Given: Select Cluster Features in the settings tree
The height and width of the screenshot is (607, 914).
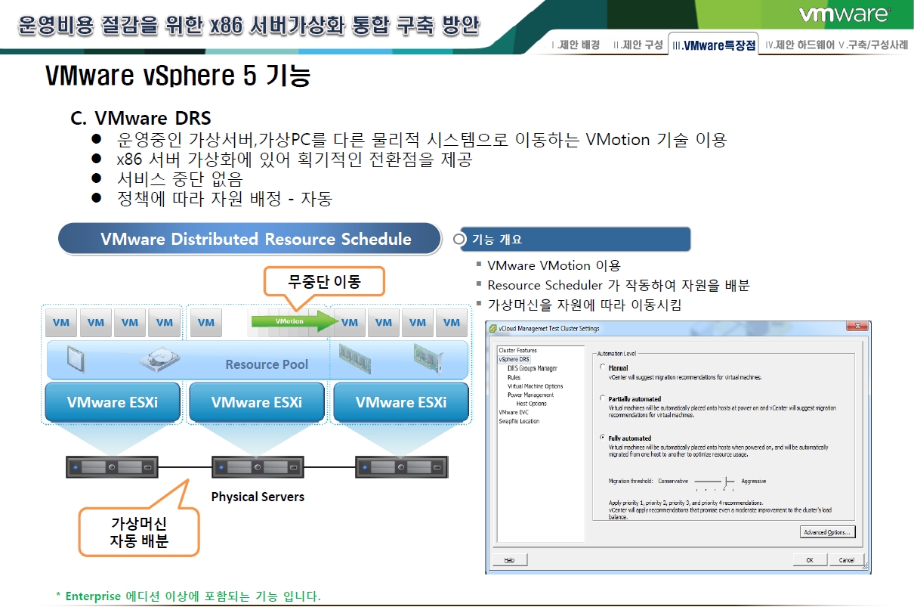Looking at the screenshot, I should pyautogui.click(x=517, y=351).
